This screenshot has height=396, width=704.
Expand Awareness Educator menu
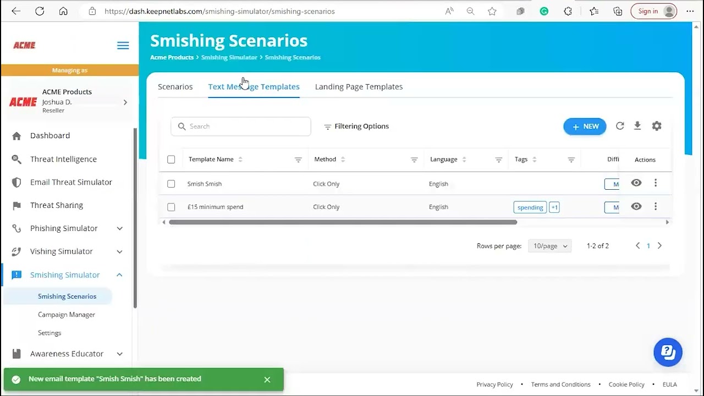point(119,354)
